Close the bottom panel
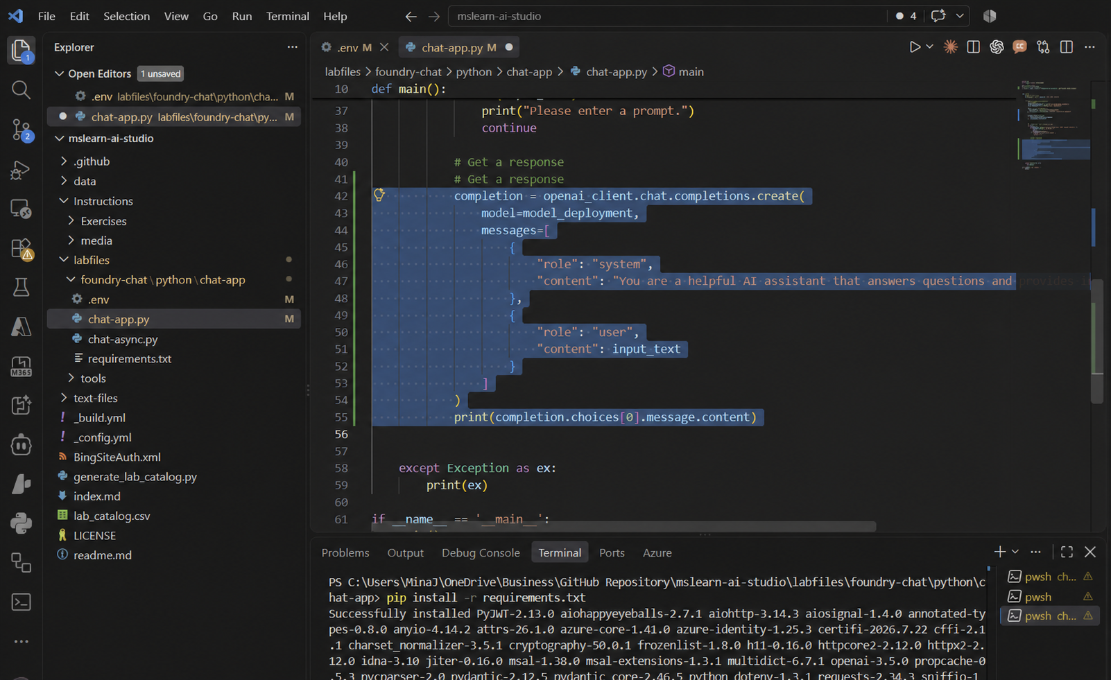Viewport: 1111px width, 680px height. click(x=1090, y=552)
